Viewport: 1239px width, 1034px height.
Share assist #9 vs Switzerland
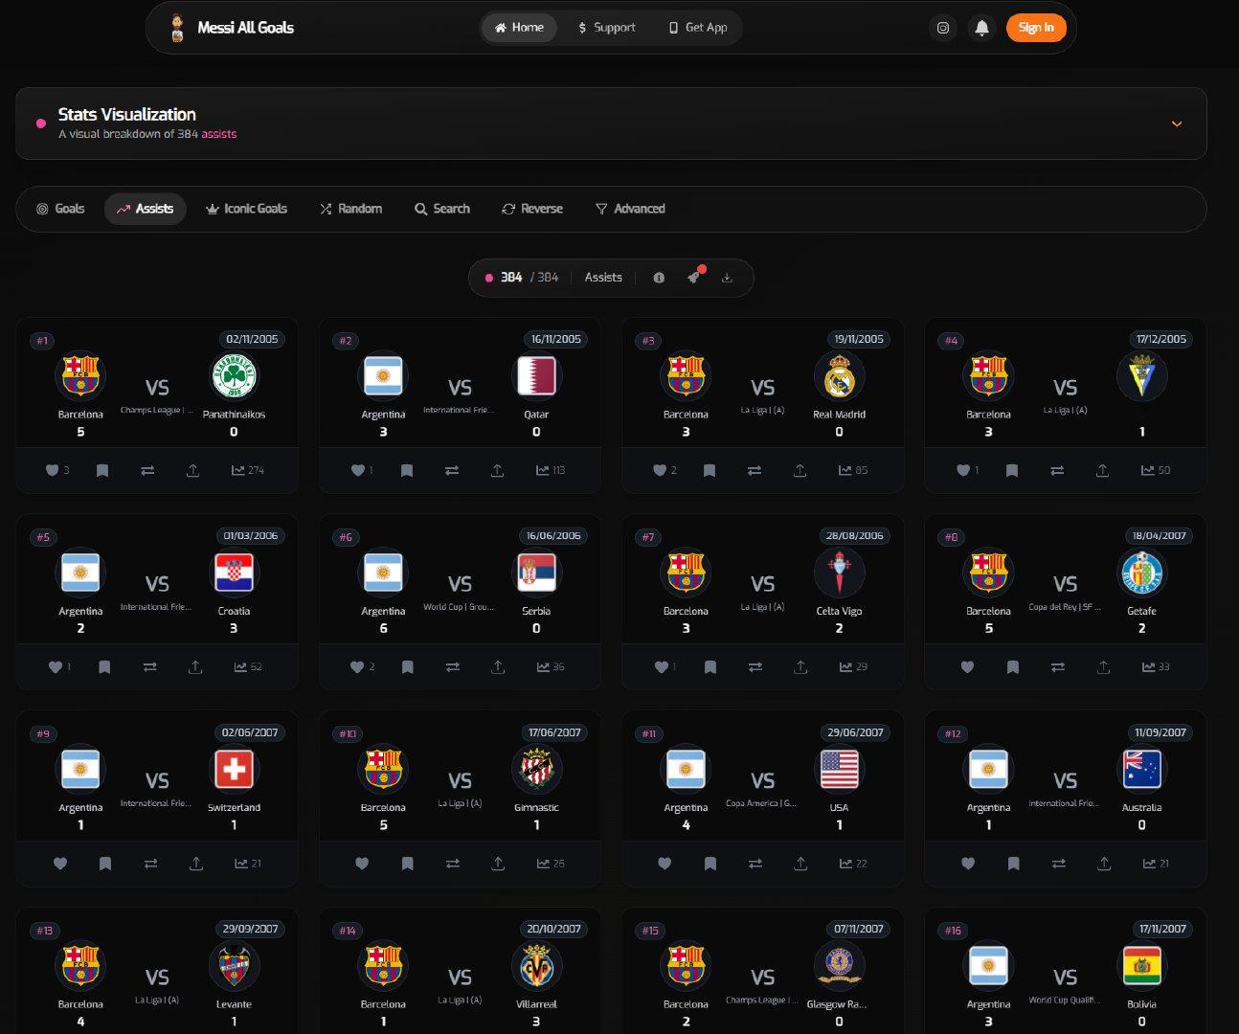tap(195, 864)
